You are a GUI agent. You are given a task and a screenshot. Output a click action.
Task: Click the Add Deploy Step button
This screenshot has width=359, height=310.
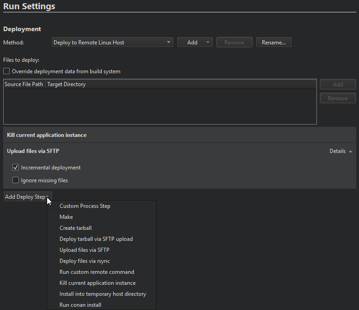point(27,197)
